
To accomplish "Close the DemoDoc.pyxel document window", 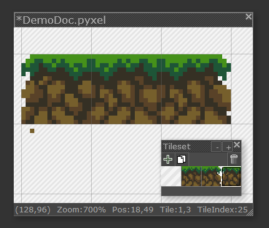I will coord(248,17).
